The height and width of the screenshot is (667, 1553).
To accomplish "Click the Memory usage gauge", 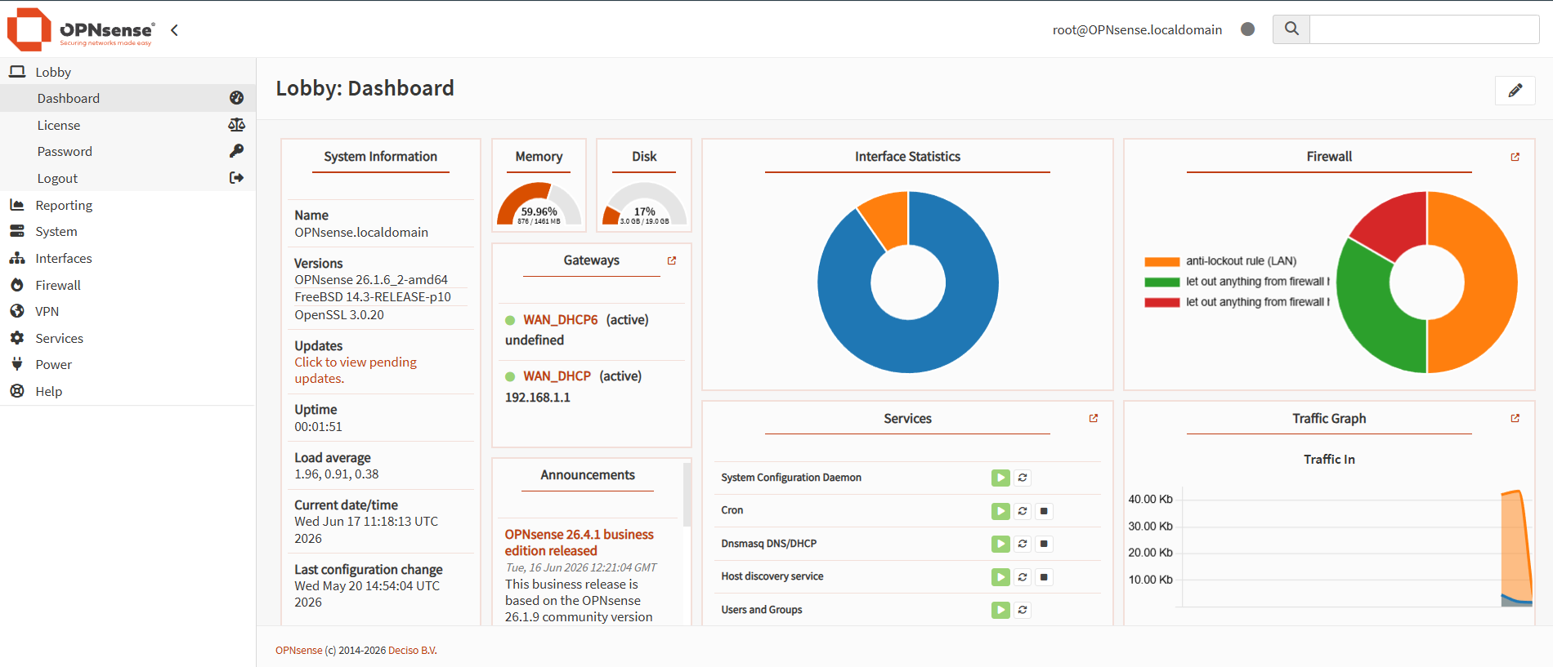I will click(539, 204).
